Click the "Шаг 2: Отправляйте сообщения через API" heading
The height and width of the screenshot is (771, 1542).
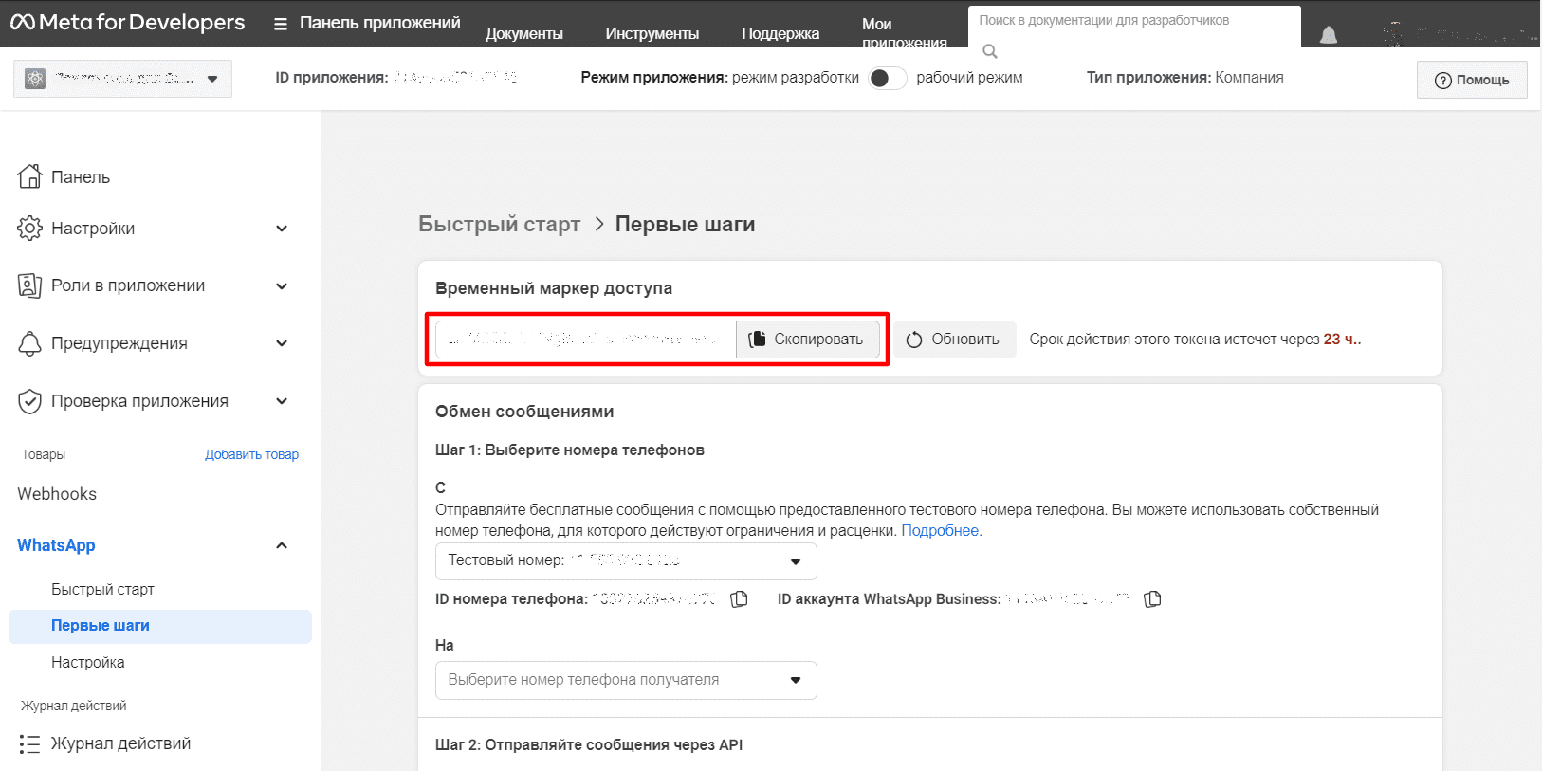pyautogui.click(x=589, y=745)
